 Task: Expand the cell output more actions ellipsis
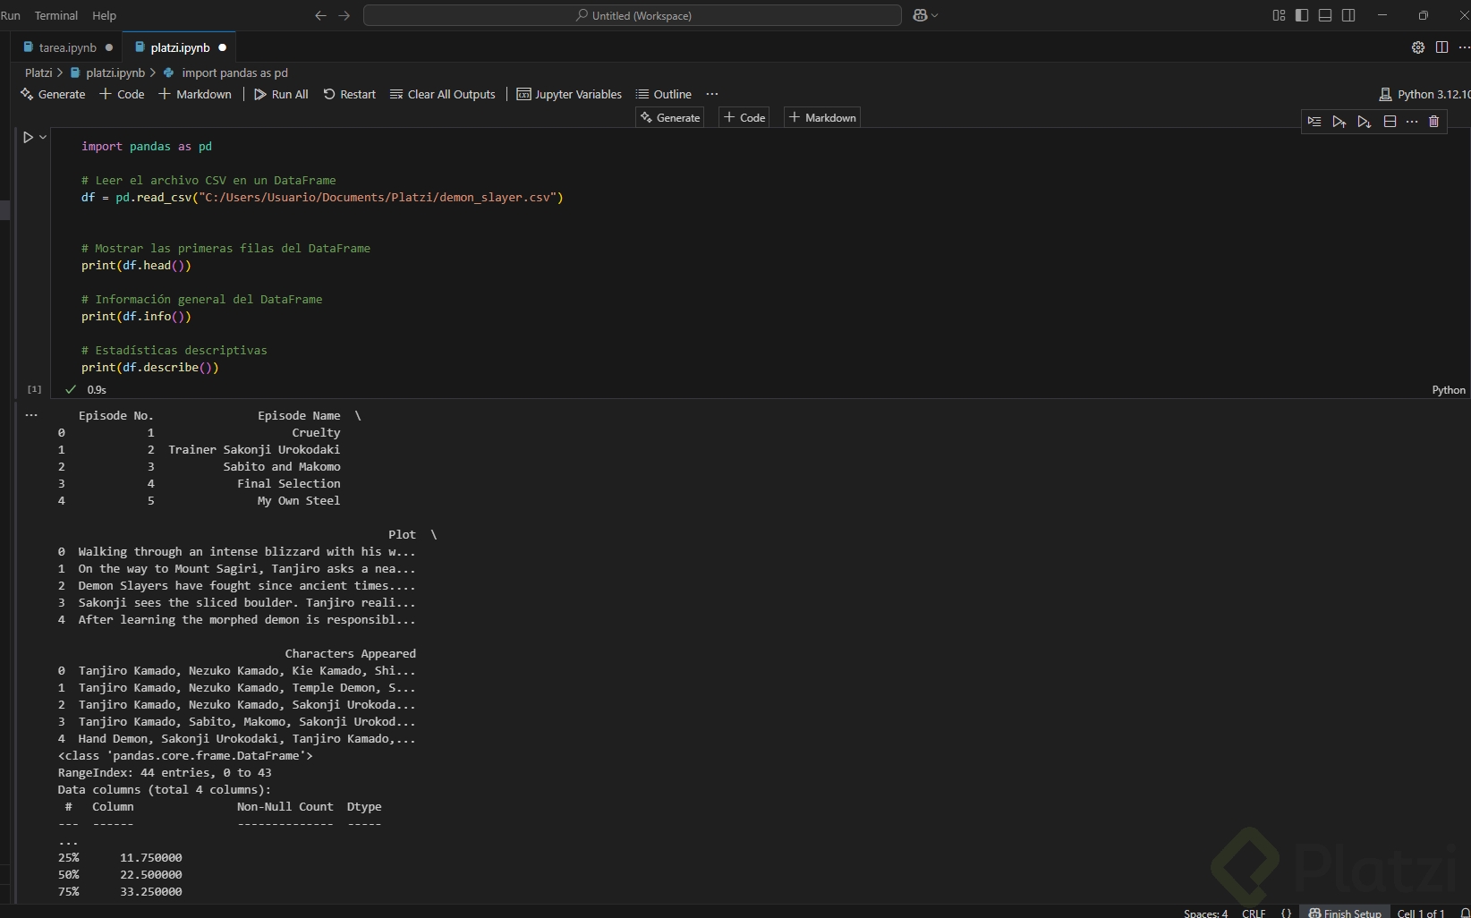coord(31,415)
